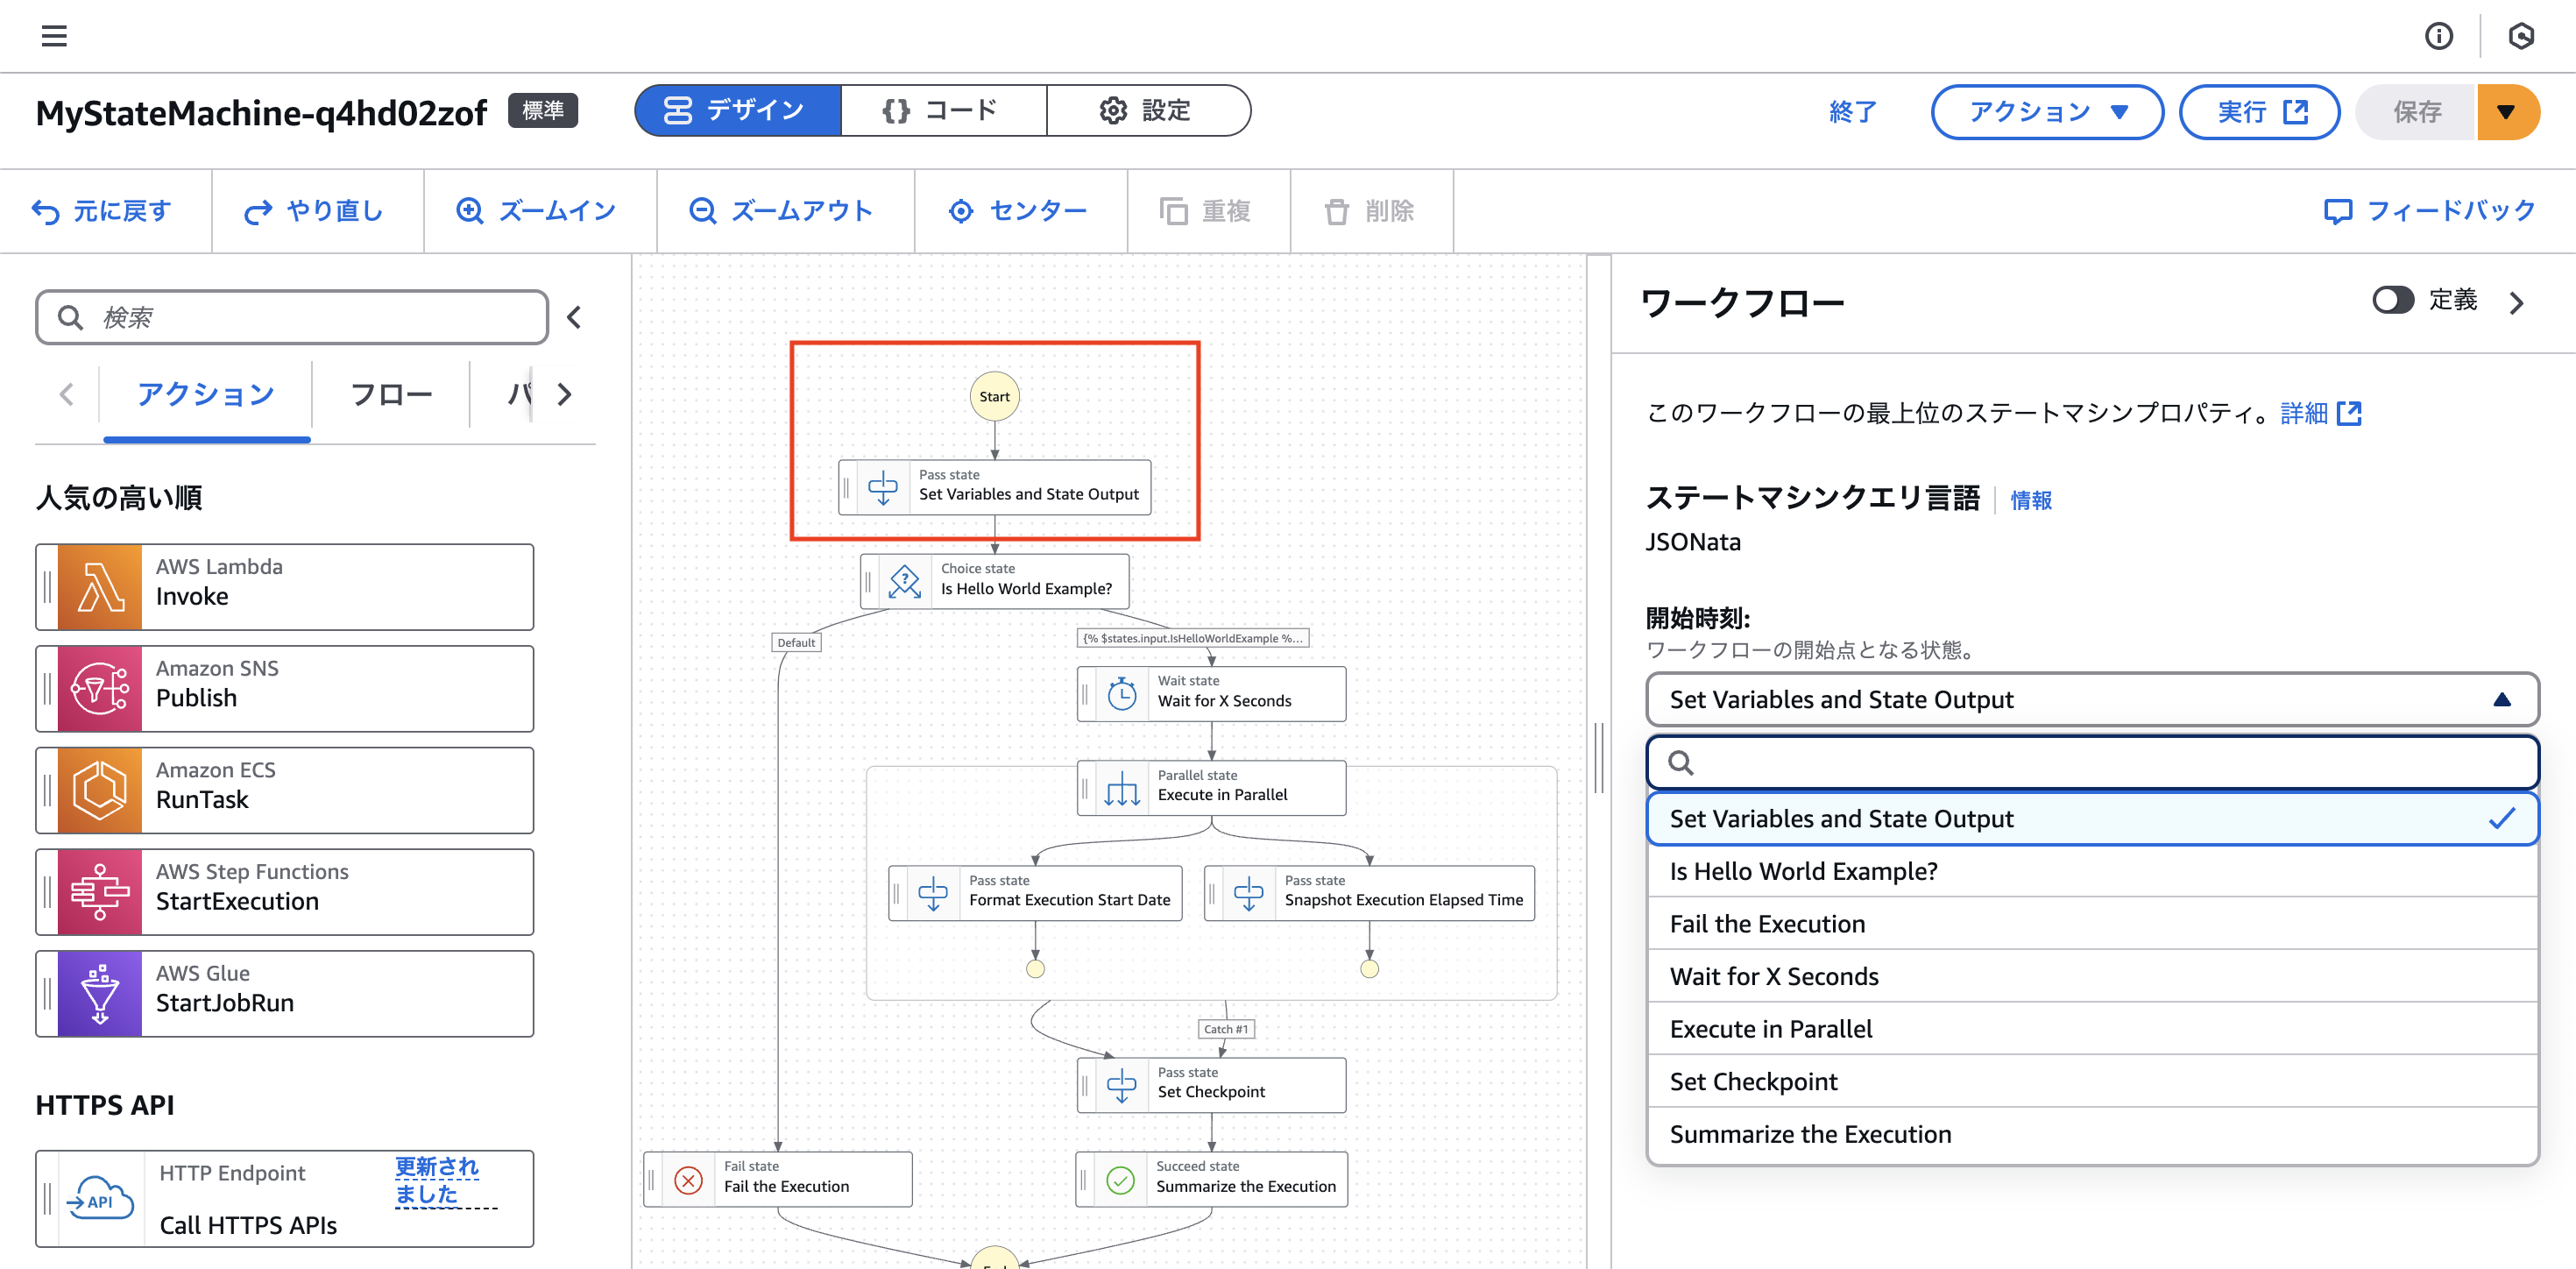Click the 実行 execute button
The height and width of the screenshot is (1269, 2576).
(2259, 112)
